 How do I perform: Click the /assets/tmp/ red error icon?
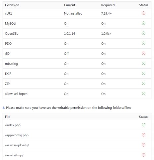tap(143, 155)
